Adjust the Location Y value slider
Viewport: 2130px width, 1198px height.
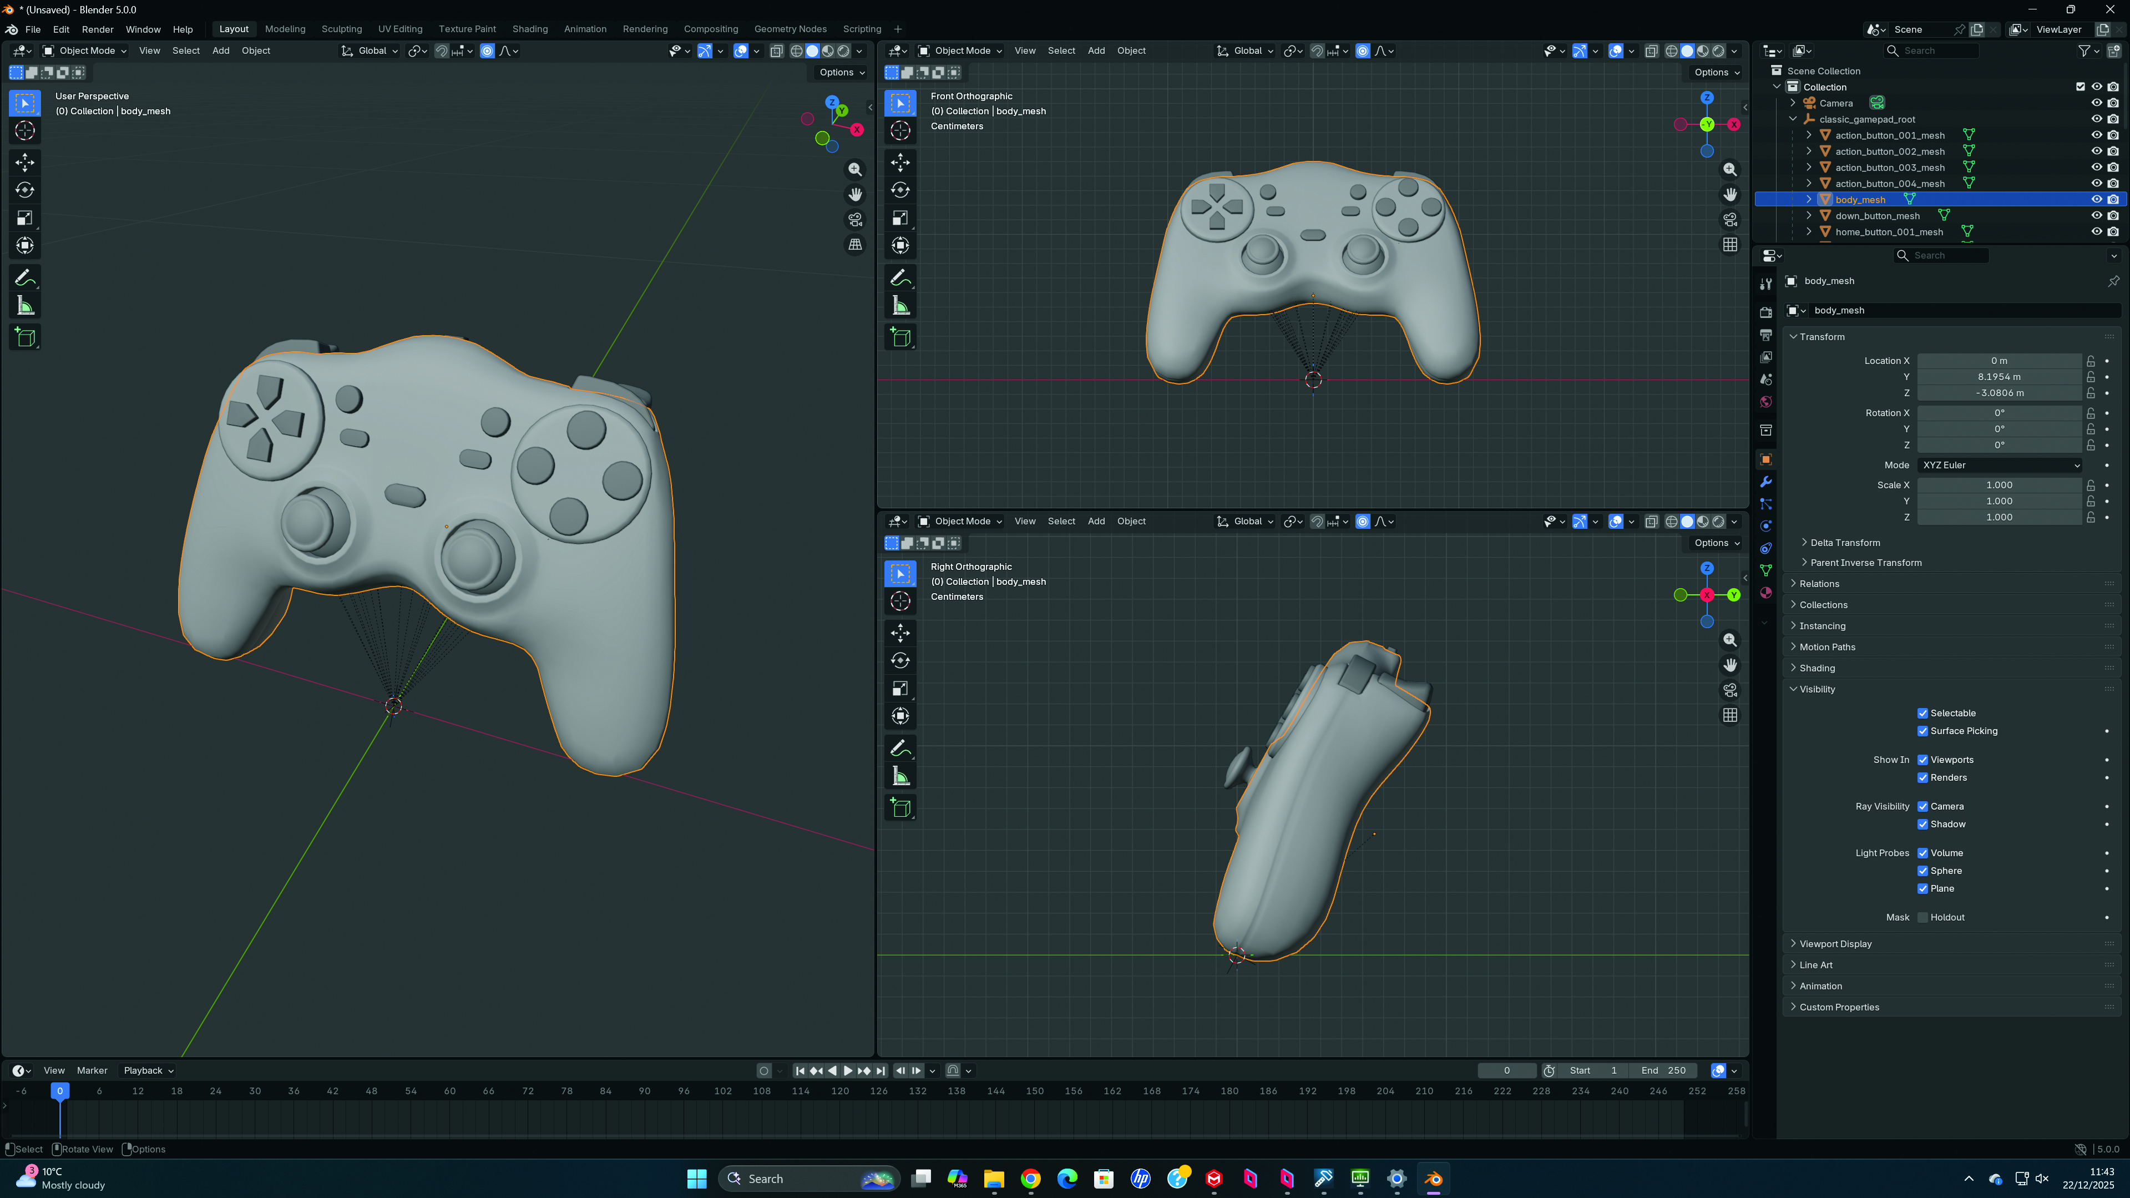point(1999,376)
